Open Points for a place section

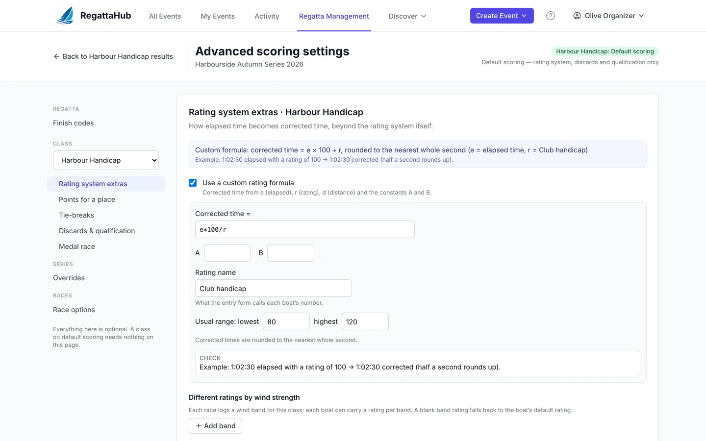click(106, 199)
